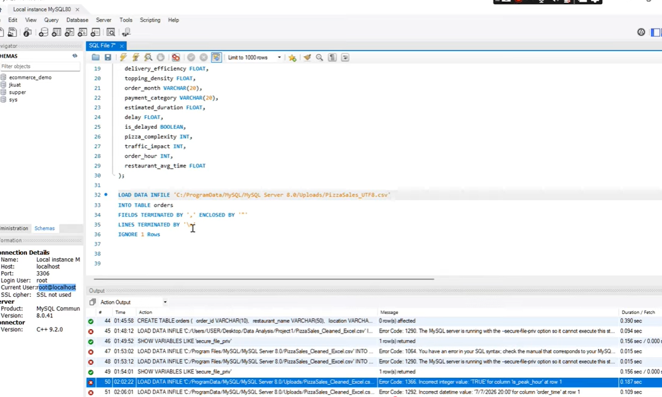Toggle continue-on-error execution option
The width and height of the screenshot is (662, 397).
[176, 57]
